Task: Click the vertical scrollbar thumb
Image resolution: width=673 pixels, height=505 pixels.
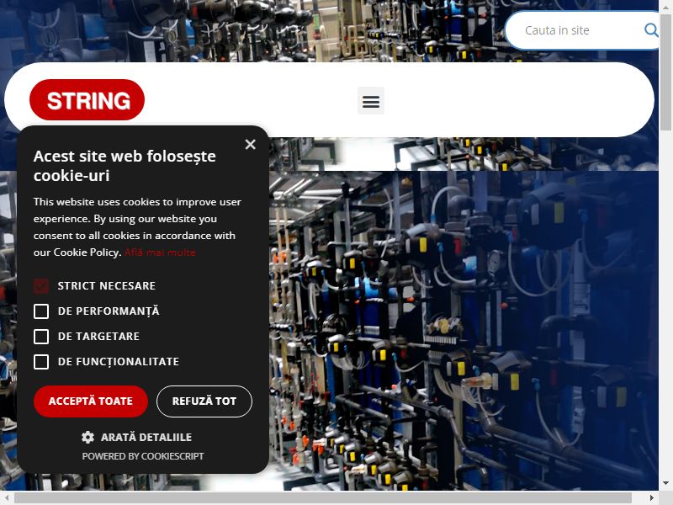Action: 665,71
